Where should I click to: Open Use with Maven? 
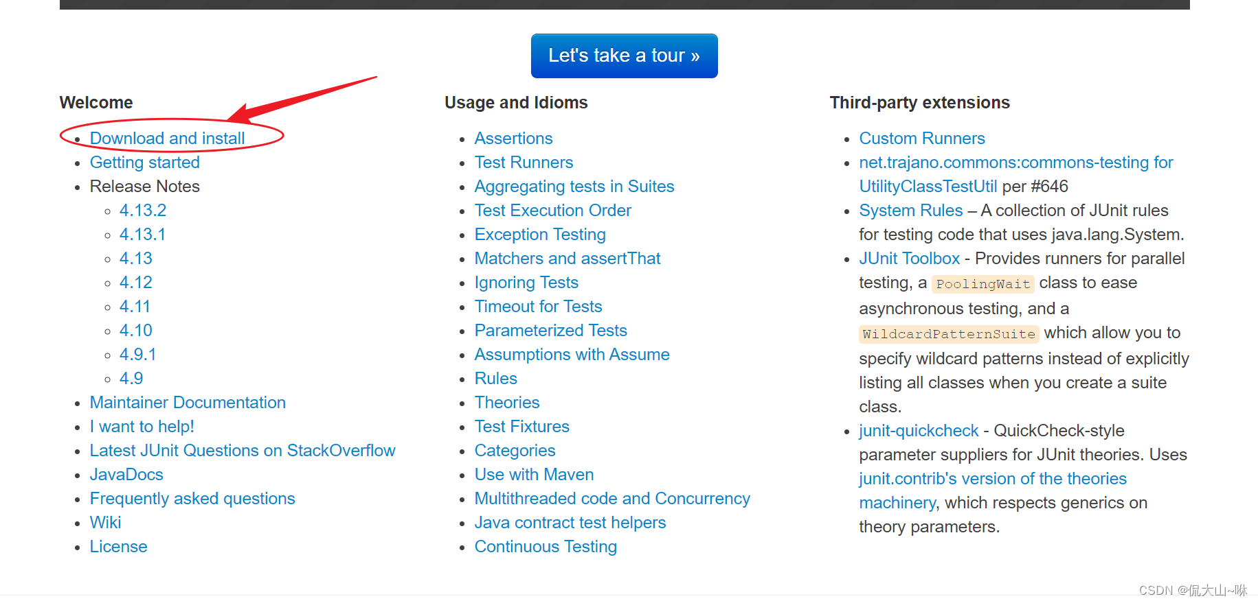pyautogui.click(x=534, y=475)
